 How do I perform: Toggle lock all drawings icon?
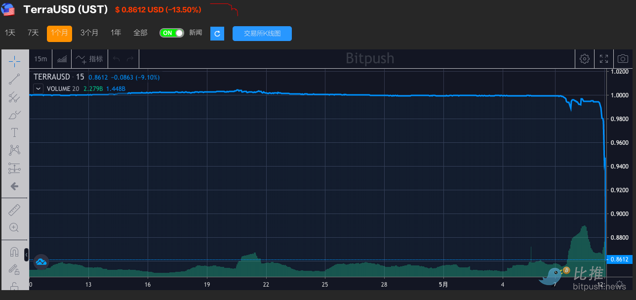click(14, 286)
